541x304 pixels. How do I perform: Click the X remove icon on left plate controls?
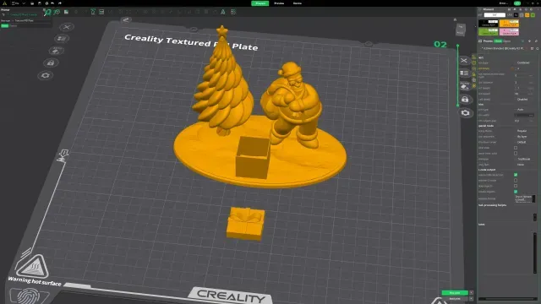67,27
